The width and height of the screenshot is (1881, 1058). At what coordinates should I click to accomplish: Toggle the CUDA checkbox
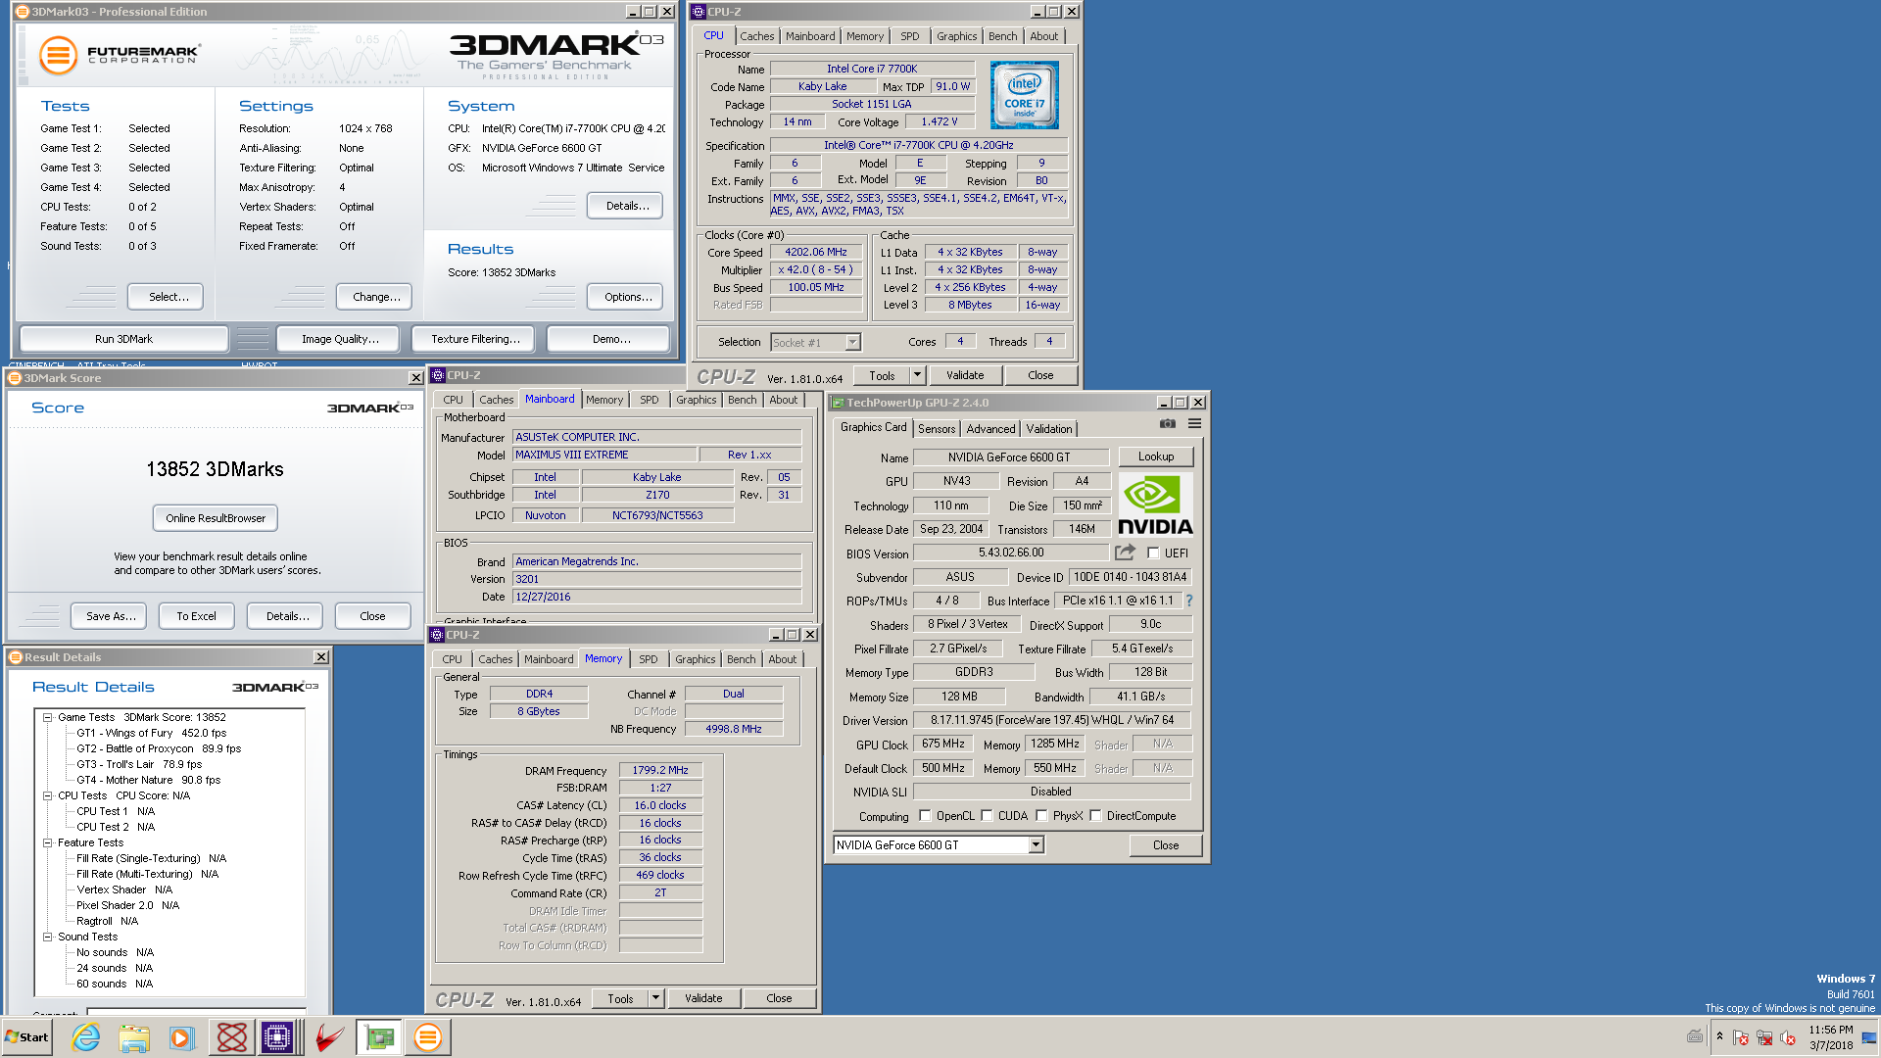987,816
